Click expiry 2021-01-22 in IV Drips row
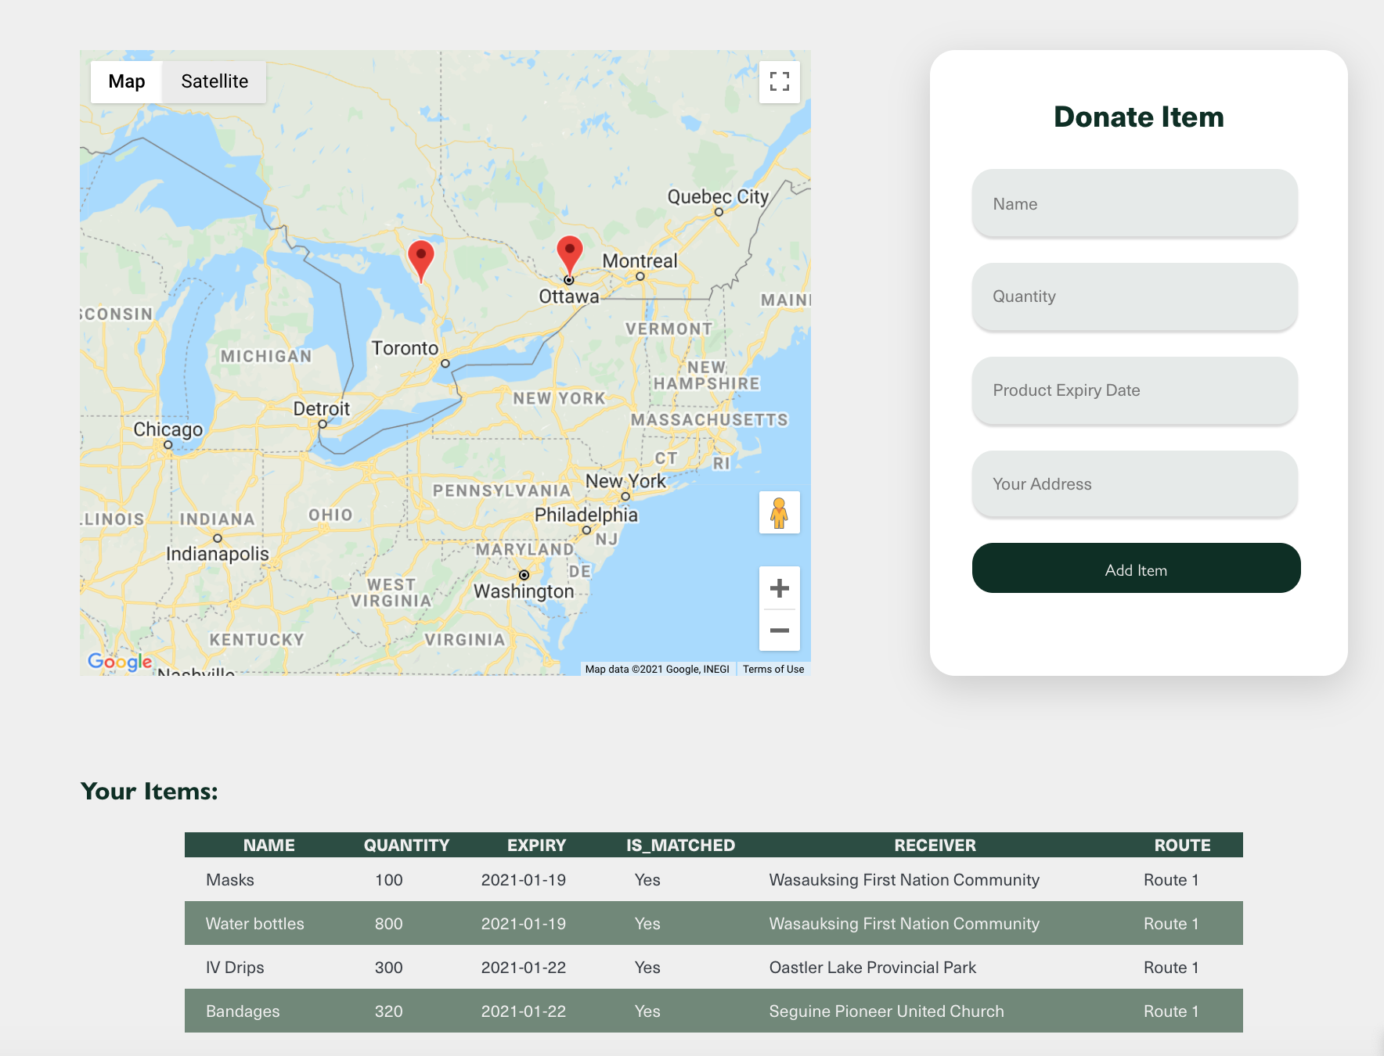 pos(523,968)
